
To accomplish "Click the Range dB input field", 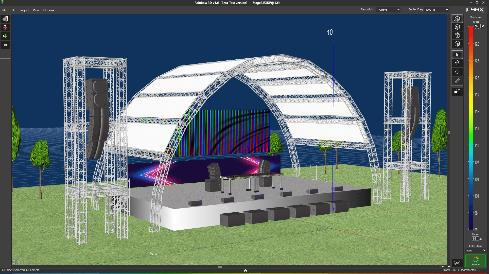I will point(475,239).
